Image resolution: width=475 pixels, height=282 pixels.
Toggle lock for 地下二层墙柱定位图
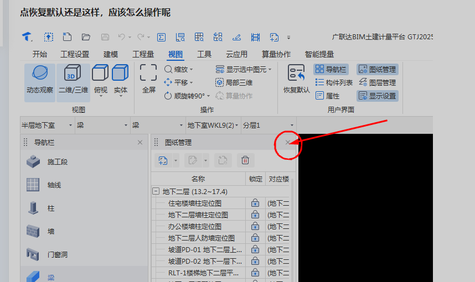click(255, 215)
